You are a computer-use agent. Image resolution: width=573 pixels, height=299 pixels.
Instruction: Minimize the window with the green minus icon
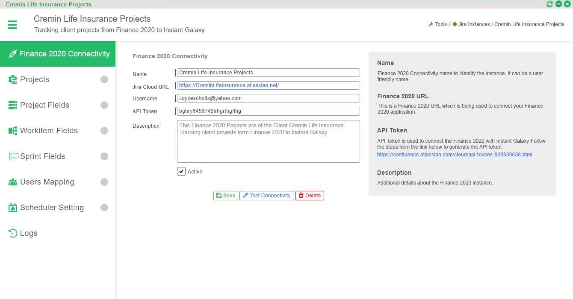coord(558,4)
